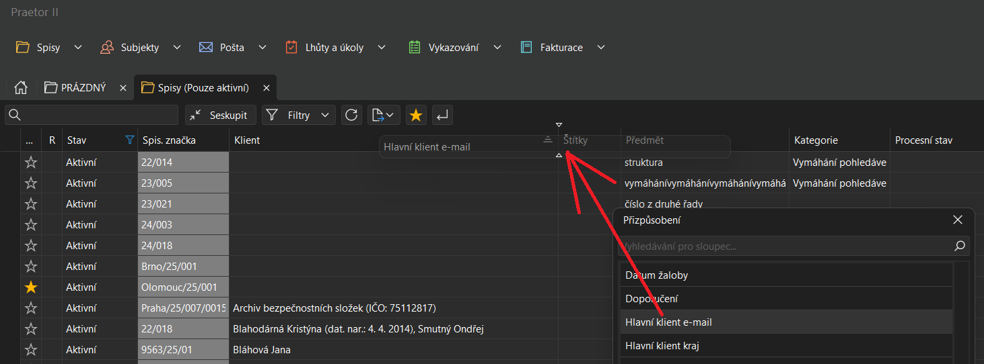The width and height of the screenshot is (984, 364).
Task: Open the Filtry dropdown arrow
Action: click(325, 116)
